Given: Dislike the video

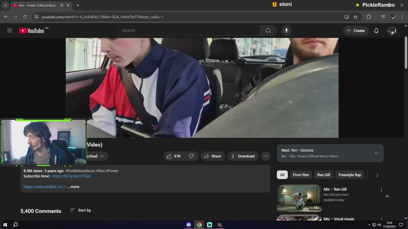Looking at the screenshot, I should 191,156.
